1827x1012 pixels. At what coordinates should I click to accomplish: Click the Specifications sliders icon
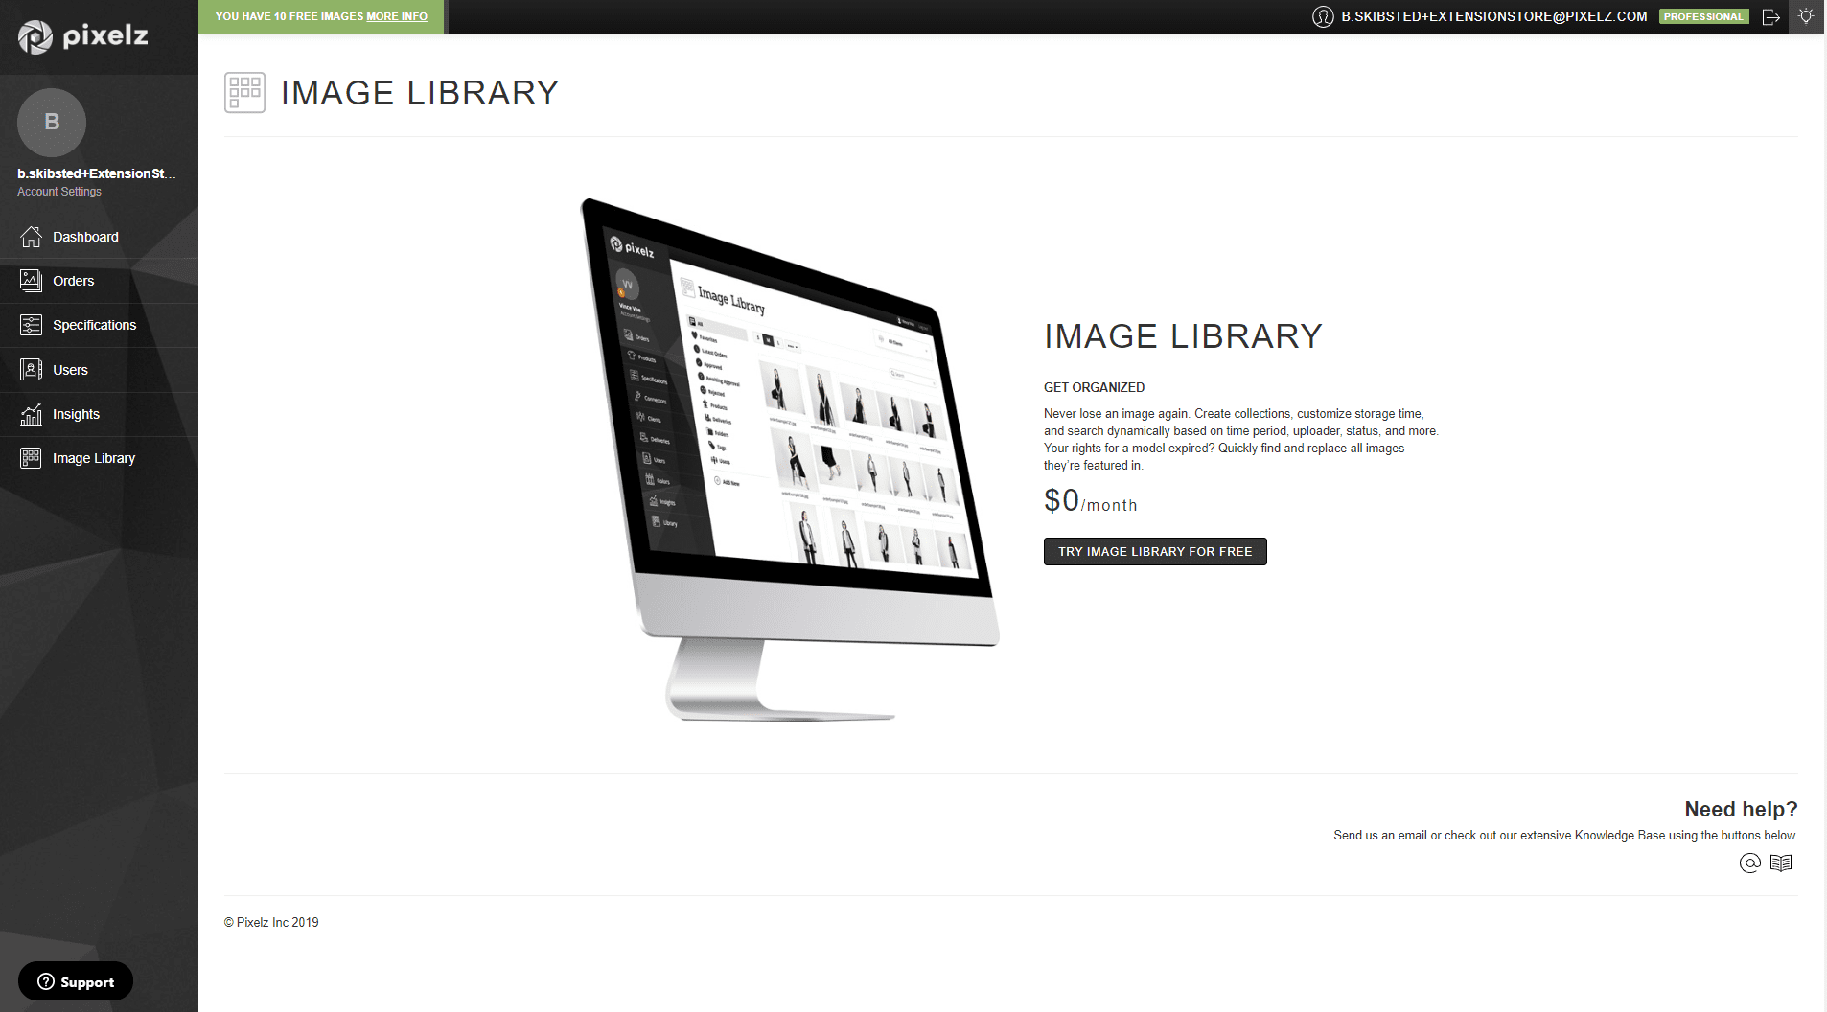31,325
